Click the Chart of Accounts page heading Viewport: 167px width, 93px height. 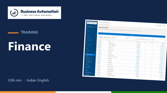103,28
